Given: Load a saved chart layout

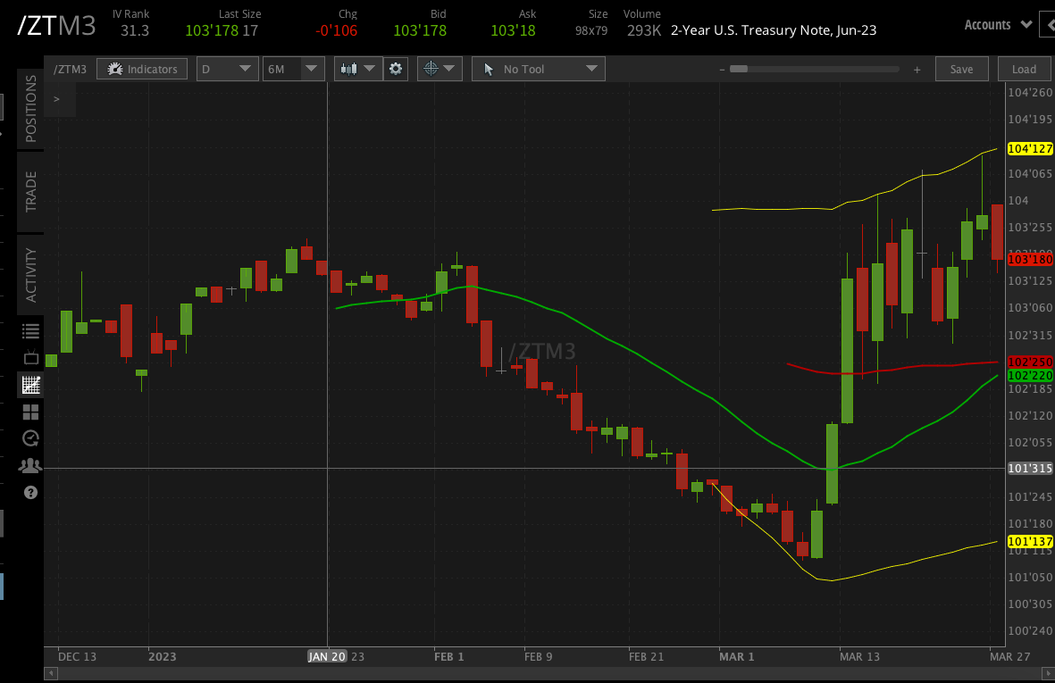Looking at the screenshot, I should (1024, 70).
